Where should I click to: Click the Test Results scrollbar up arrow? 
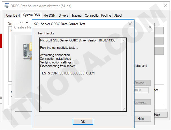click(123, 40)
